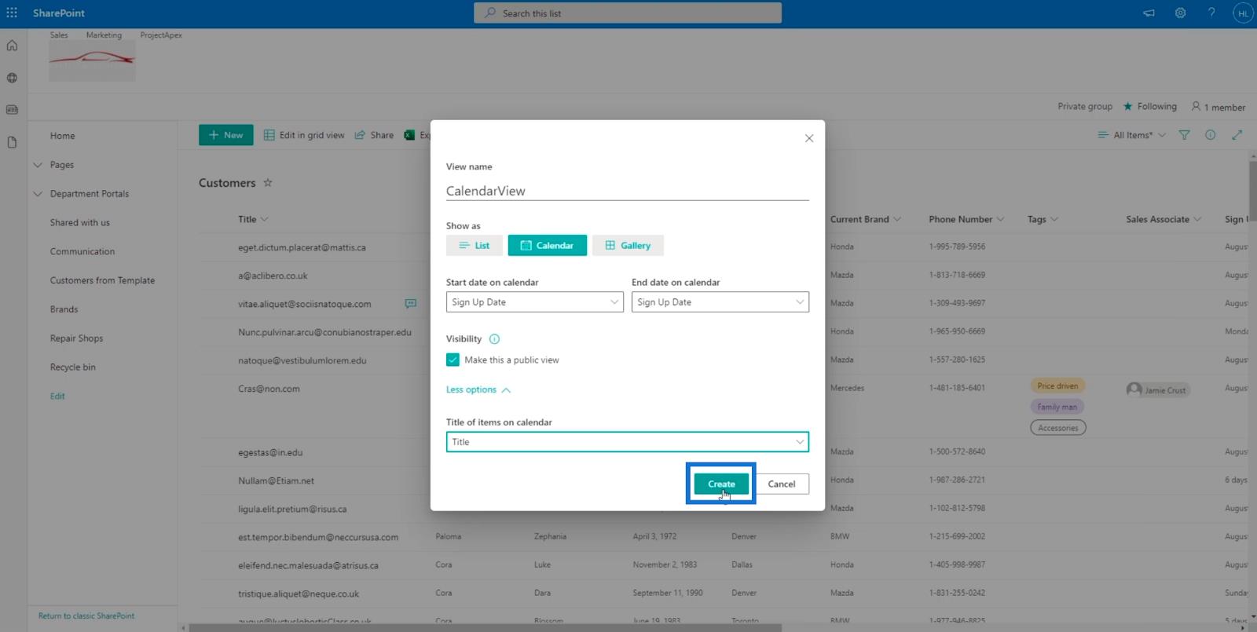Screen dimensions: 1257x632
Task: Open the information details pane icon
Action: [x=1210, y=135]
